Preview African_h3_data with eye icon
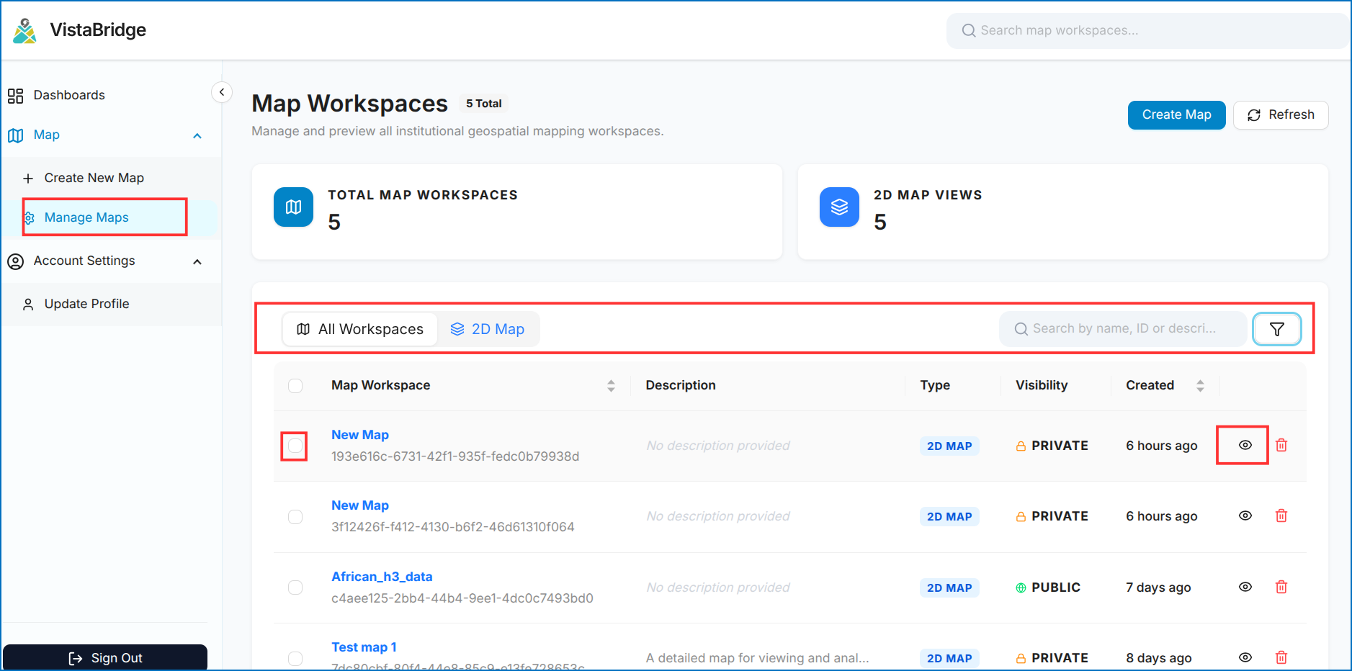Screen dimensions: 1352x671 1245,587
